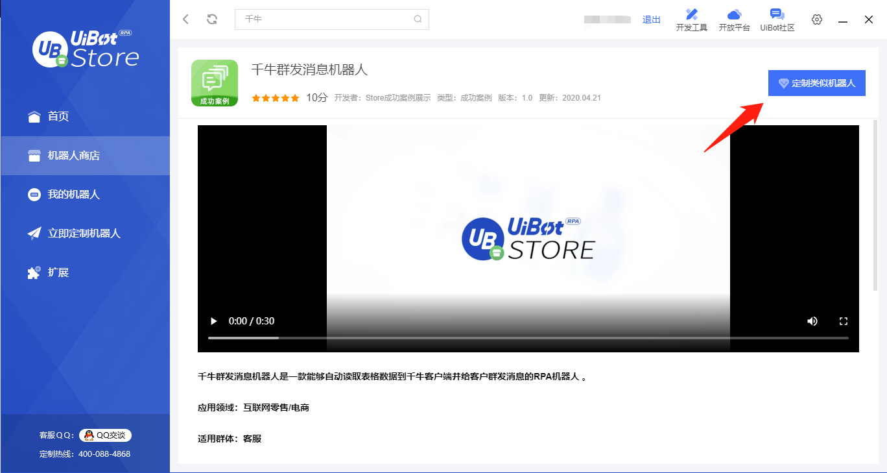The height and width of the screenshot is (473, 887).
Task: Open the 开发工具 (developer tools) icon
Action: (691, 18)
